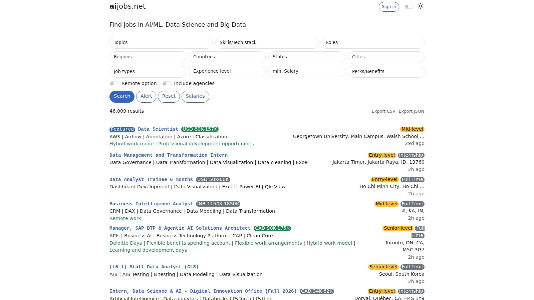Turn on Include agencies switch
This screenshot has width=534, height=300.
[x=167, y=84]
